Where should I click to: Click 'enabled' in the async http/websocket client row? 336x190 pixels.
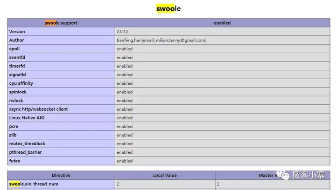[x=125, y=109]
